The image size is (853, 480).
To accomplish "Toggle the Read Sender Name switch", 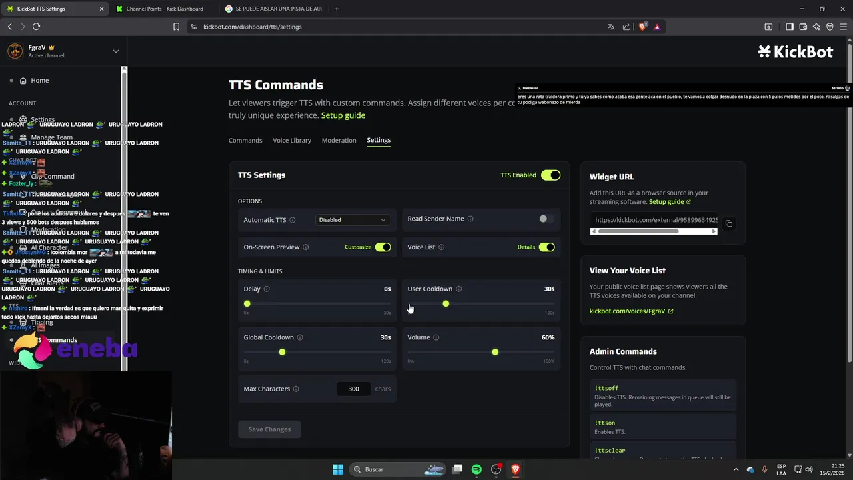I will point(546,219).
